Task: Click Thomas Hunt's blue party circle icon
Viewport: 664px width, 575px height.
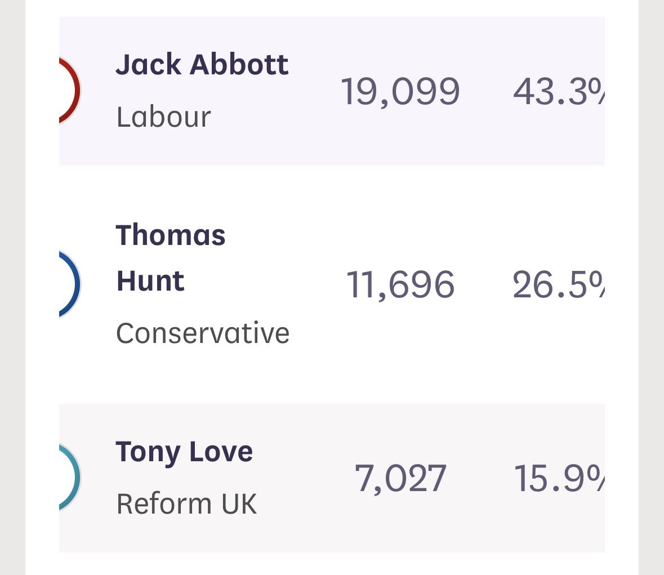Action: (70, 284)
